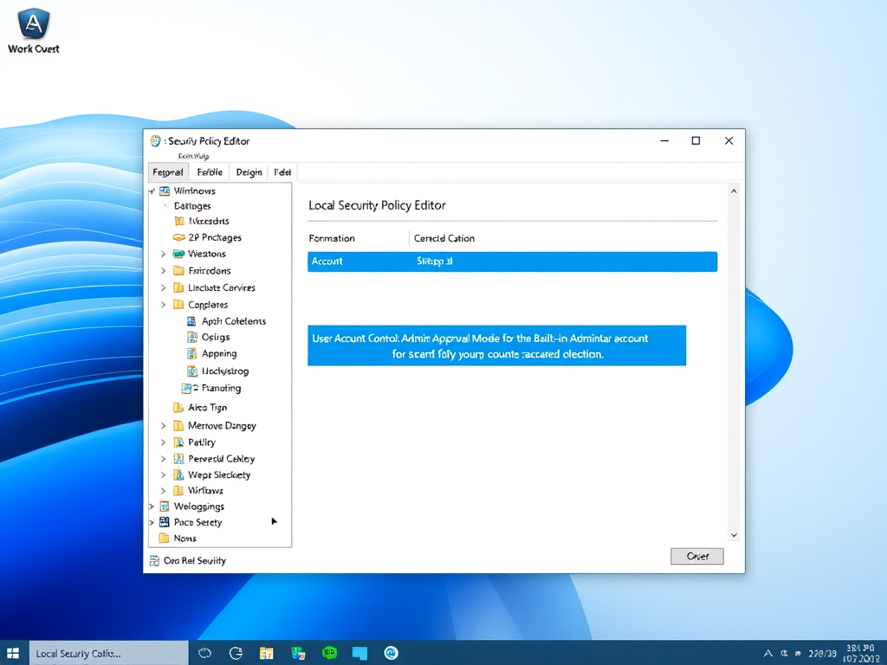Click the taskbar clock and date
The image size is (887, 665).
tap(860, 653)
